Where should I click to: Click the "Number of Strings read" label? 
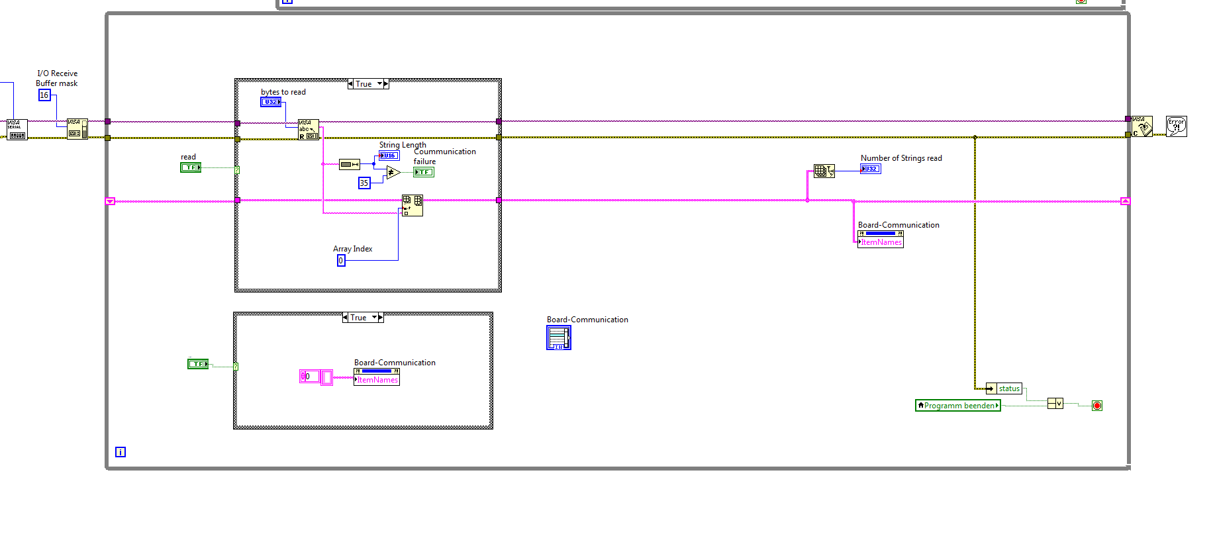(x=901, y=158)
